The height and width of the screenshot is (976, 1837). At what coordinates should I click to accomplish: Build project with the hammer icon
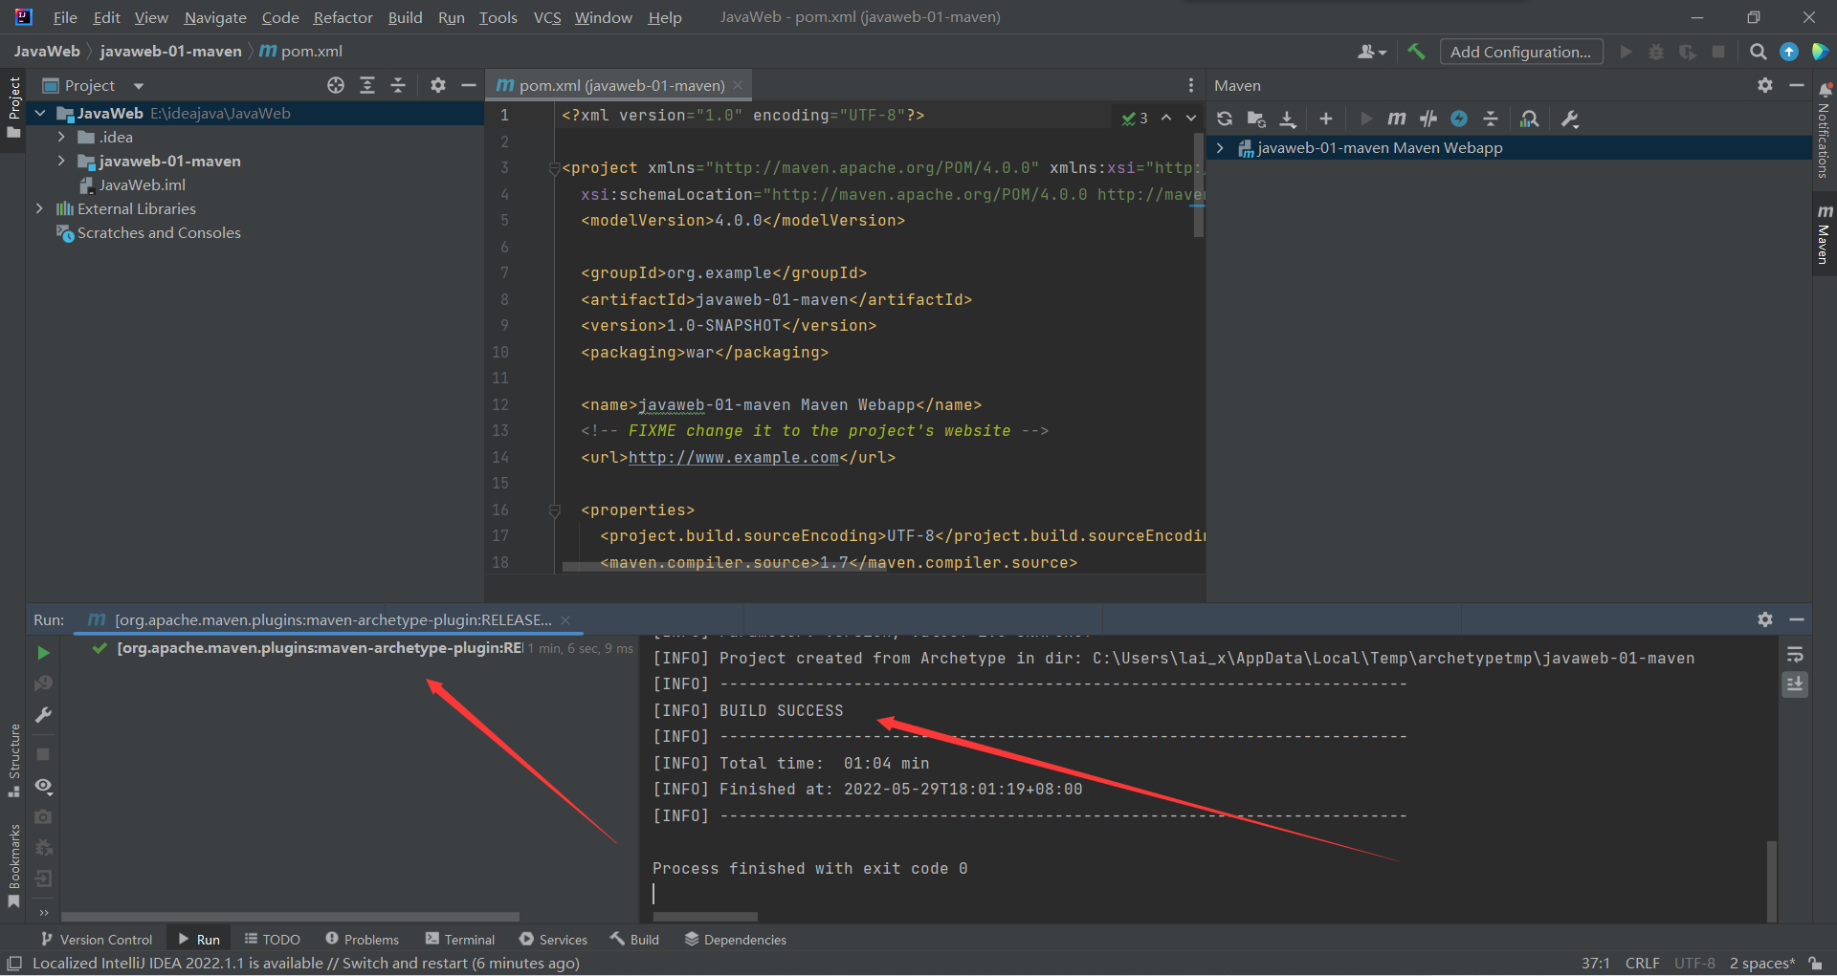tap(1416, 52)
